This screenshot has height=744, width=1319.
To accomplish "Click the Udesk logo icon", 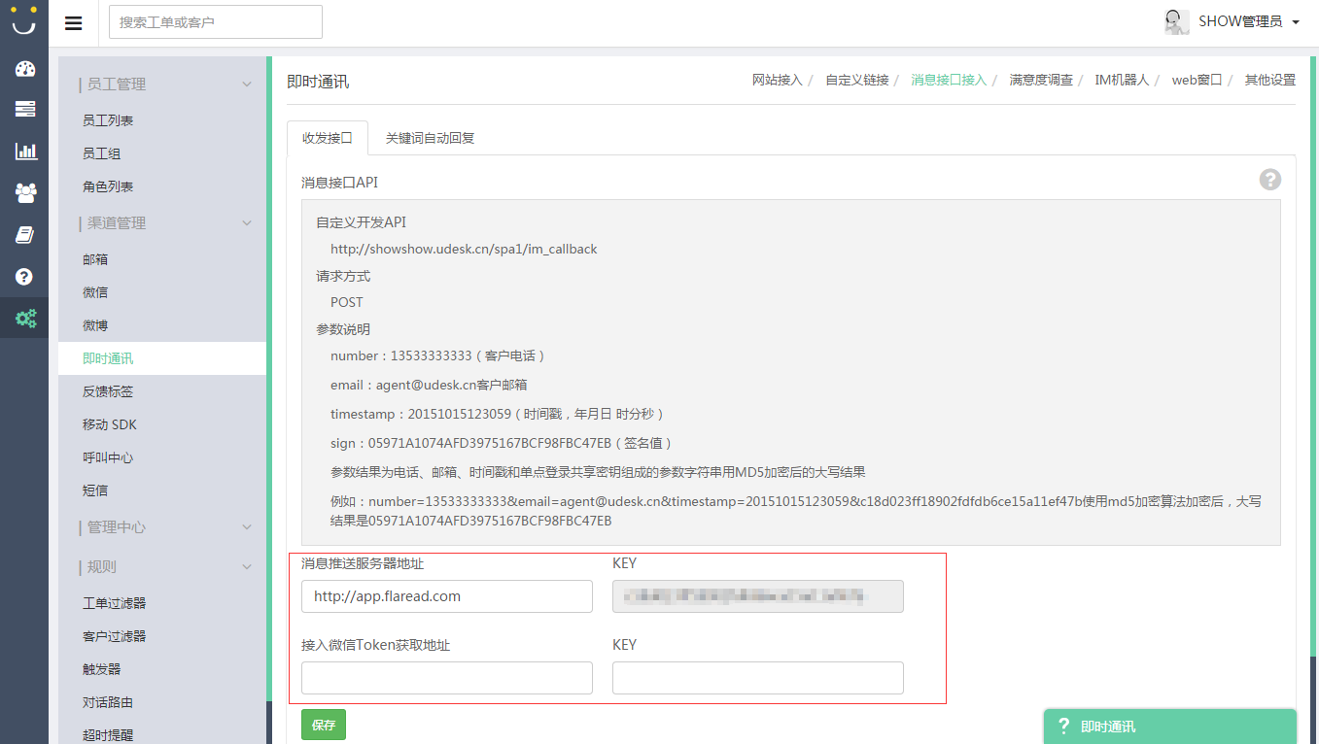I will [23, 21].
